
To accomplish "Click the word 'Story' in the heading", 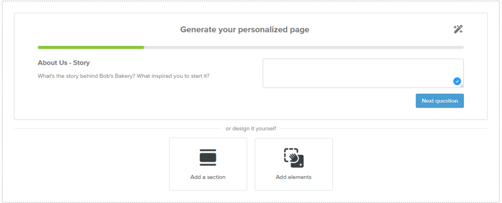I will point(81,63).
